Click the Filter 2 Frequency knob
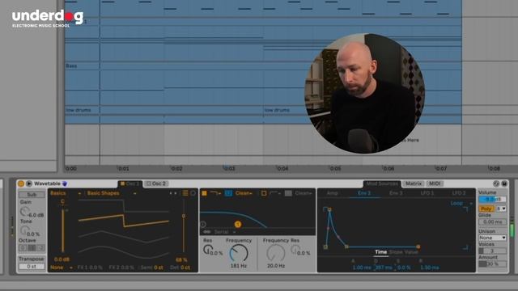Viewport: 518px width, 291px height. coord(275,253)
